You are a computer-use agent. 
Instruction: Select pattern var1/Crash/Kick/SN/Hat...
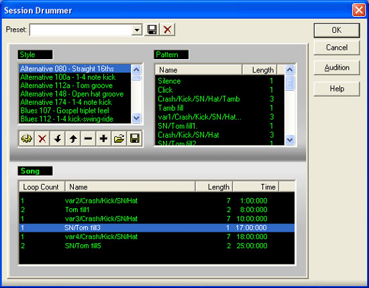[220, 117]
